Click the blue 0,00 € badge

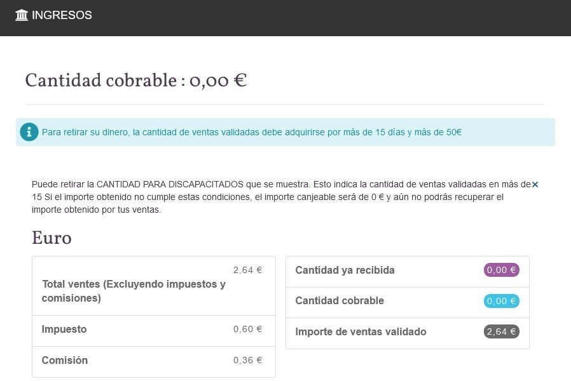(502, 301)
